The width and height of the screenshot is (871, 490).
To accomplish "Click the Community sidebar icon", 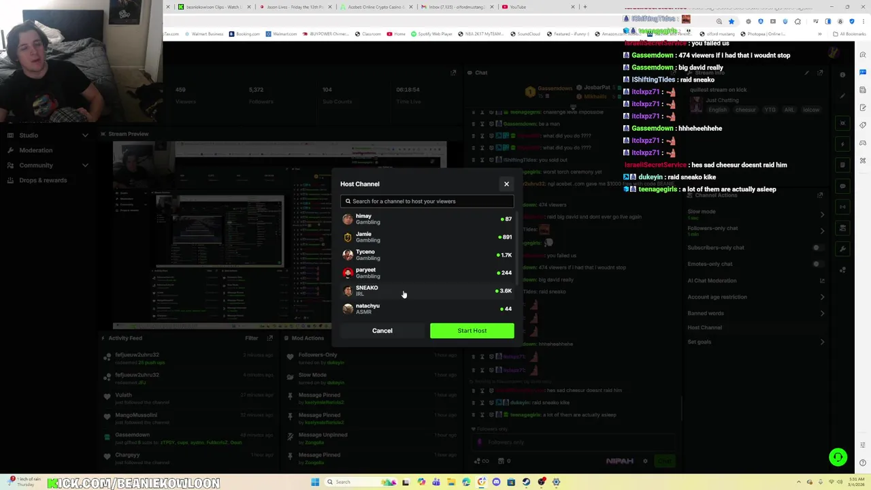I will click(x=10, y=165).
